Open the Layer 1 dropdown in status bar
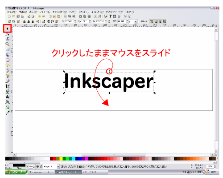Image resolution: width=223 pixels, height=178 pixels. [x=58, y=166]
